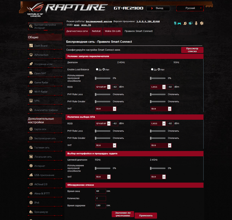Image resolution: width=232 pixels, height=220 pixels.
Task: Click the Выход logout button
Action: pos(158,8)
